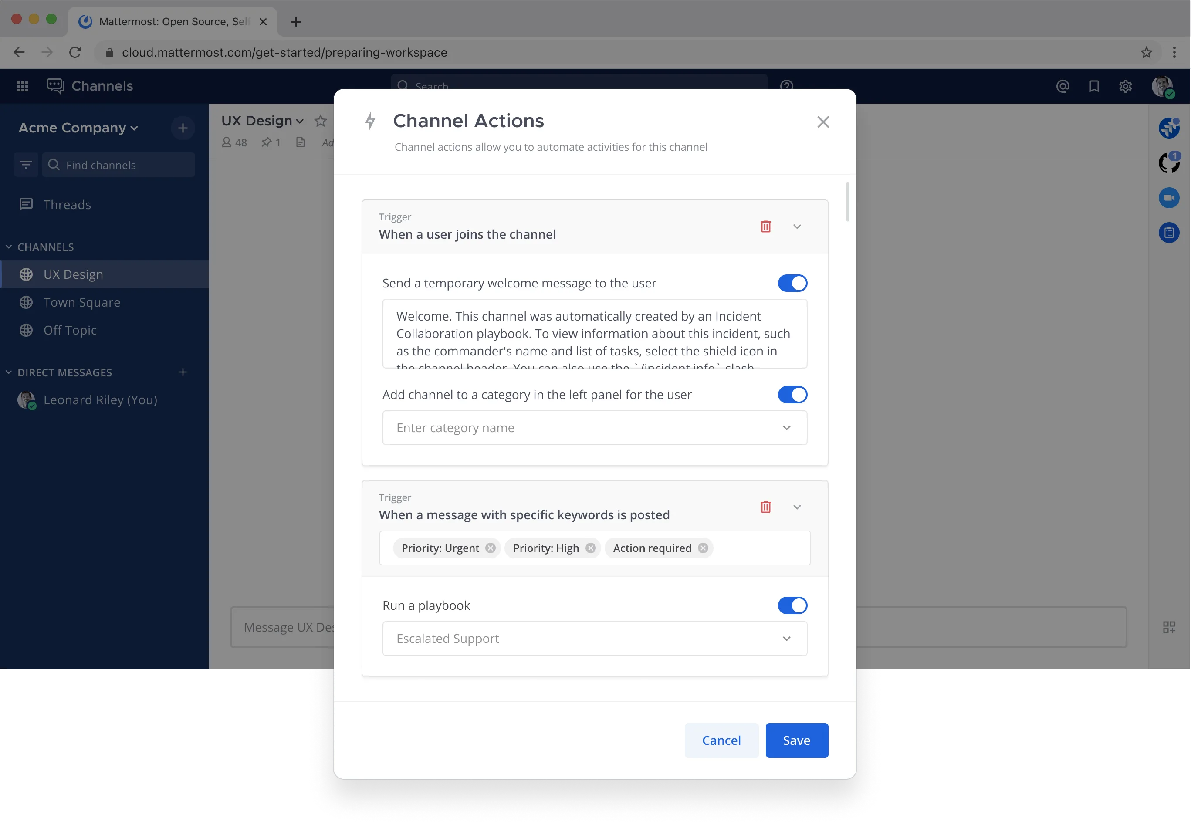Close the Channel Actions dialog
The height and width of the screenshot is (825, 1191).
click(x=823, y=122)
